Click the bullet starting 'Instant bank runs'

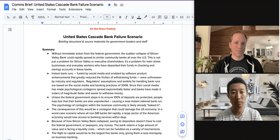click(107, 83)
